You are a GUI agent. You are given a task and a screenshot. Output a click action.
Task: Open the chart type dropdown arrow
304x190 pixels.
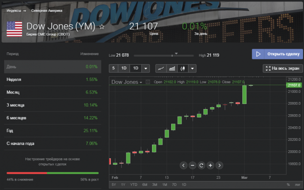[x=192, y=68]
